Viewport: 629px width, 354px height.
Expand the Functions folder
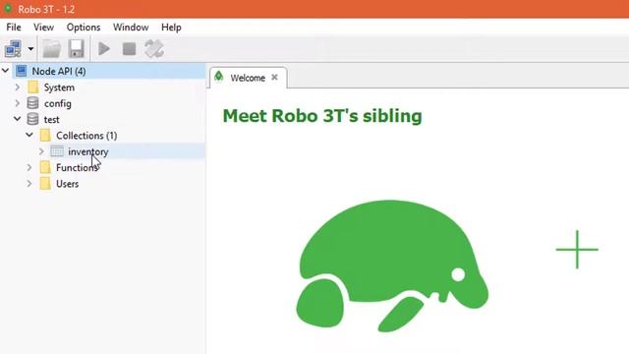29,167
